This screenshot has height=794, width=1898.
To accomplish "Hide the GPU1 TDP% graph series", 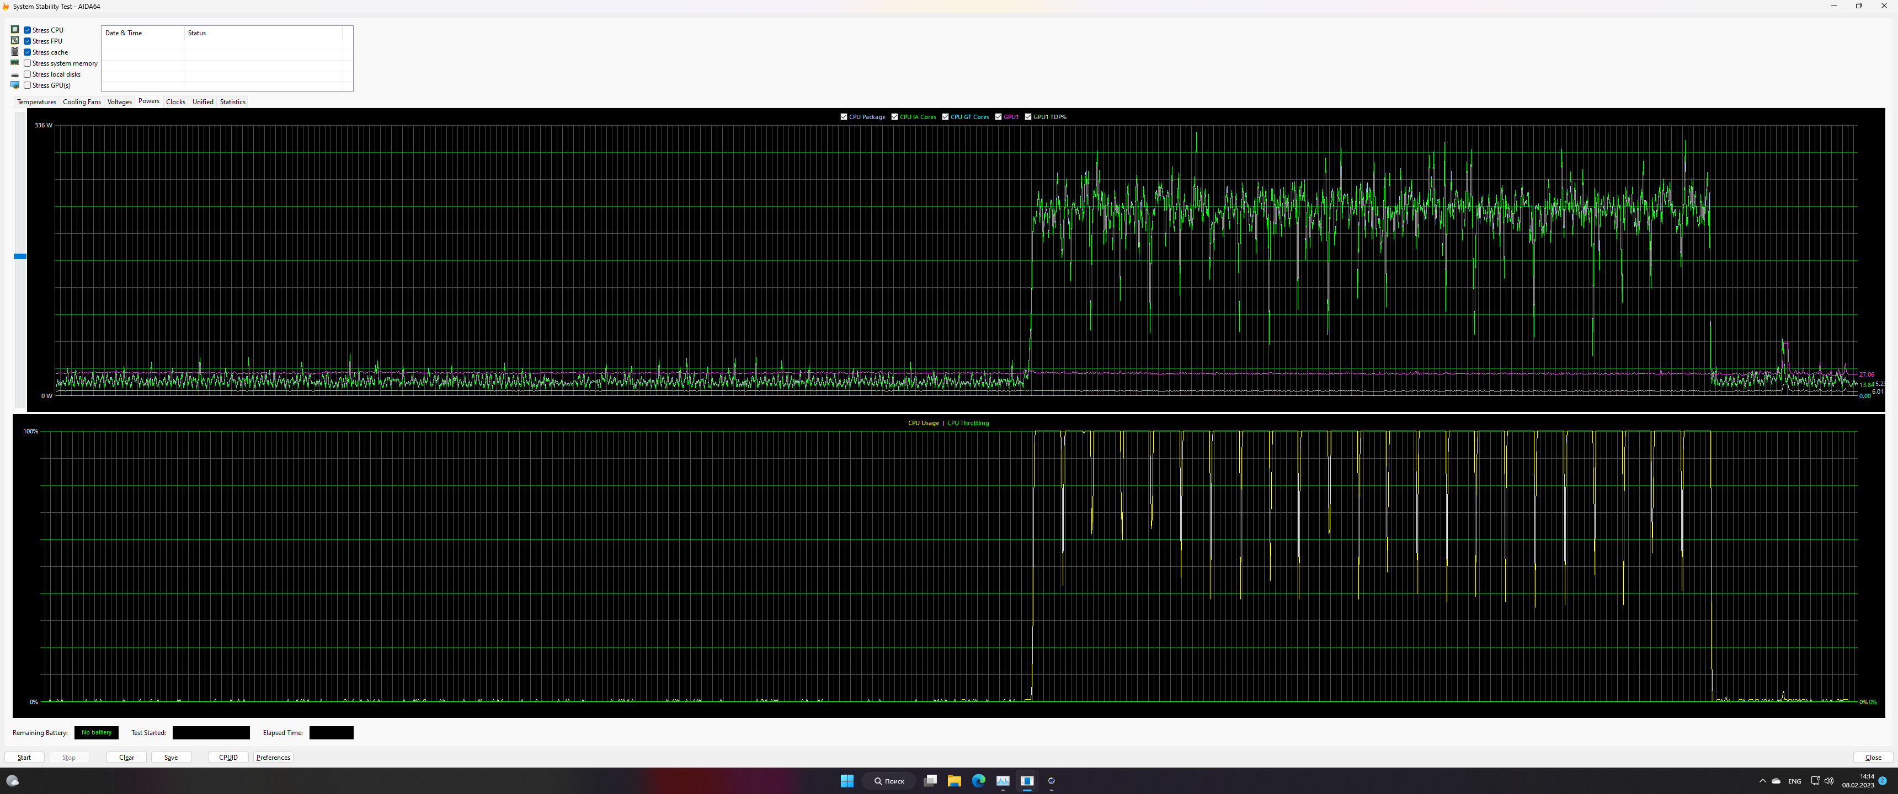I will [x=1028, y=117].
